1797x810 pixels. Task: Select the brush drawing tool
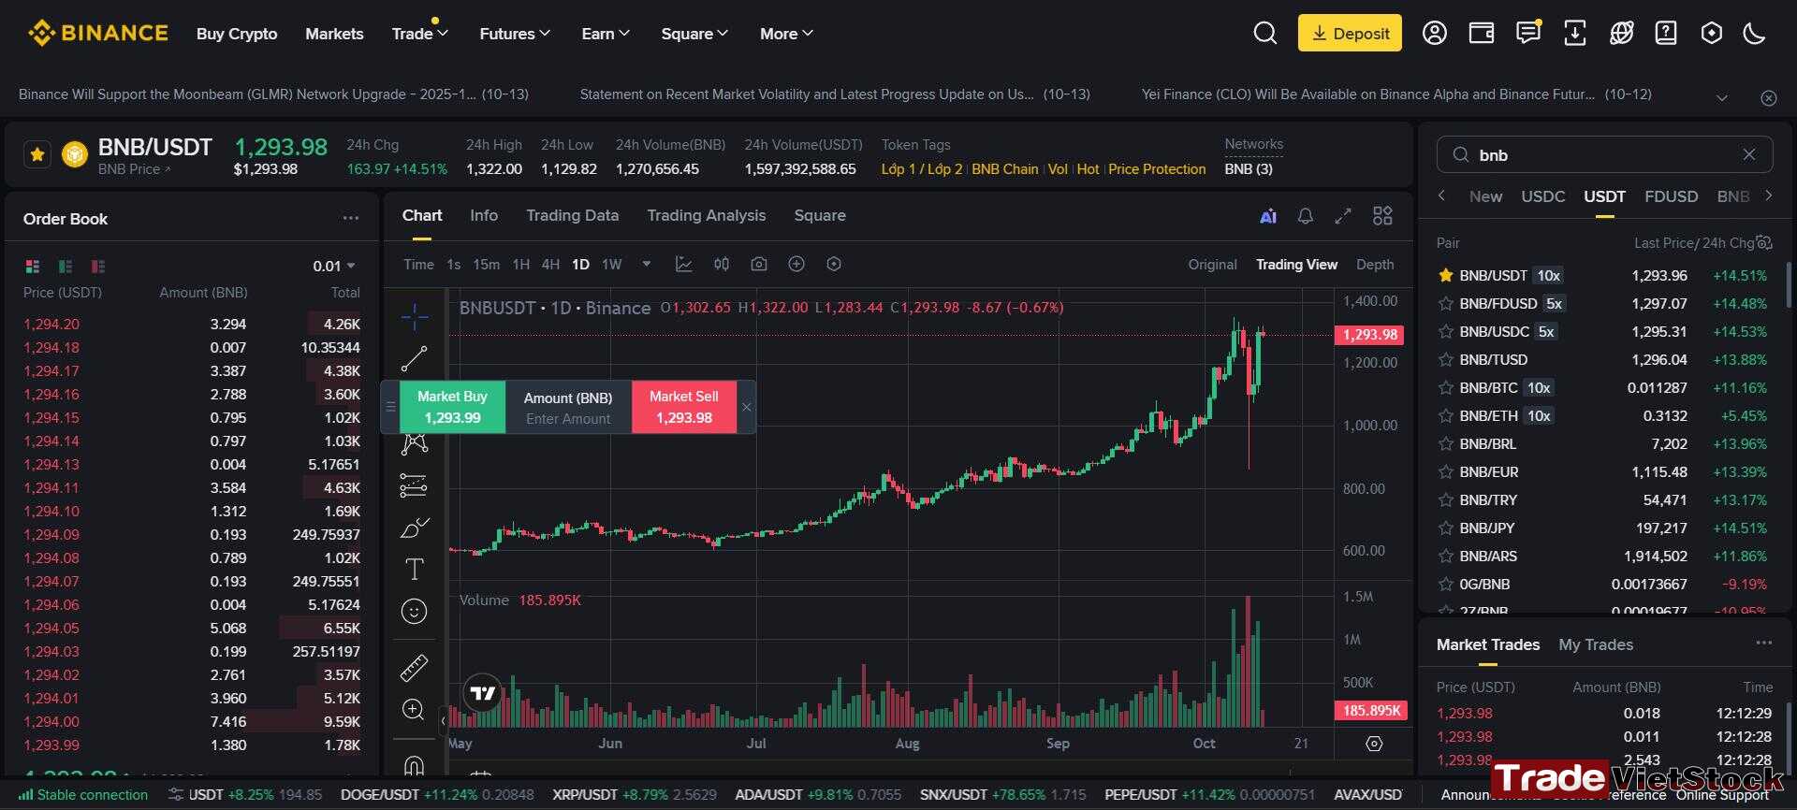[x=414, y=528]
